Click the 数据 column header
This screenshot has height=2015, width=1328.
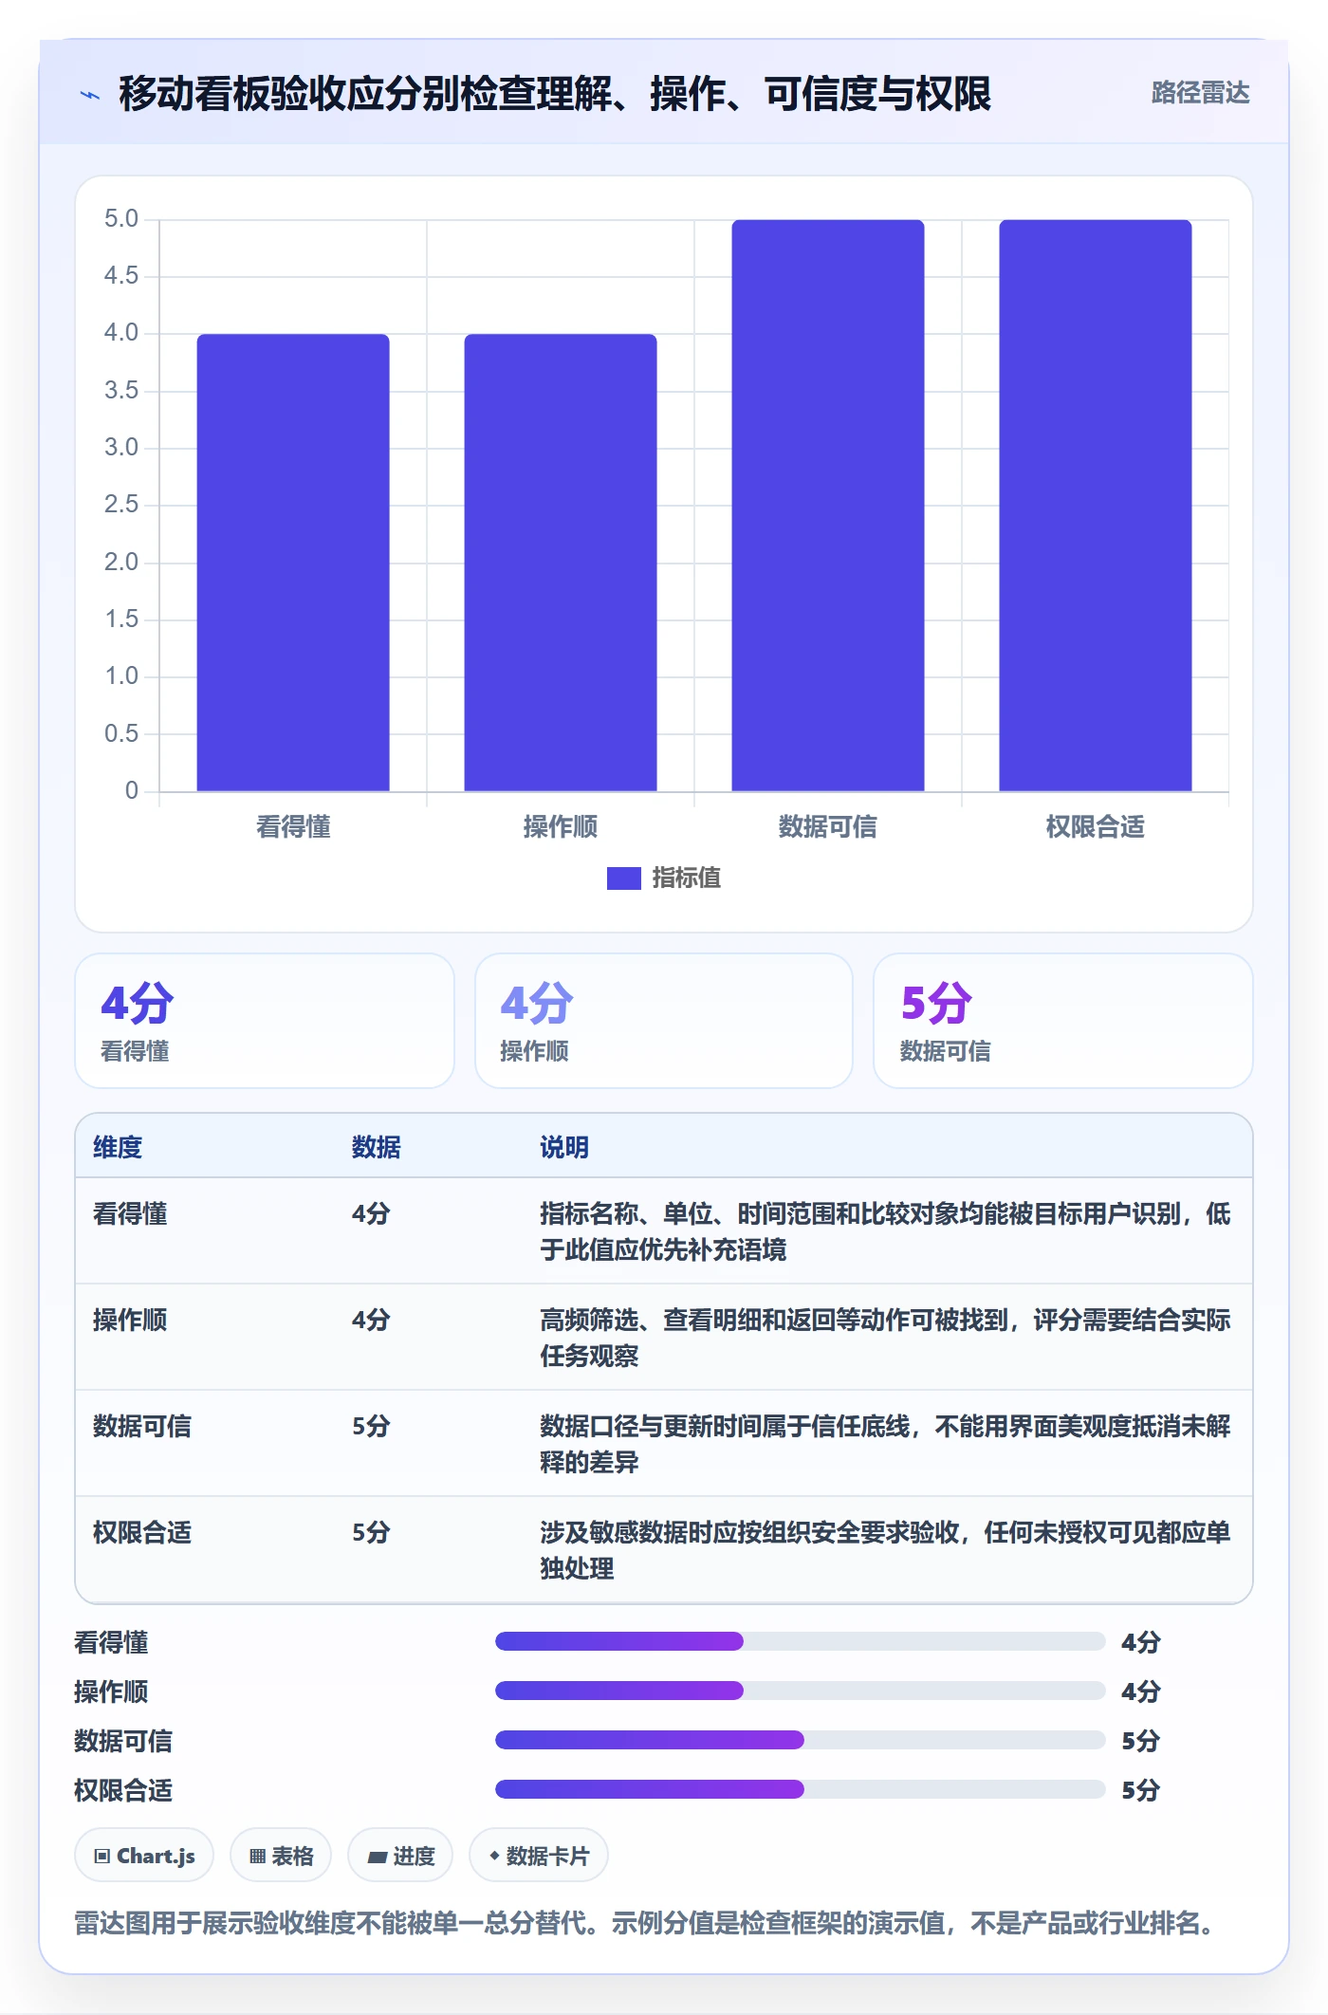pos(377,1147)
